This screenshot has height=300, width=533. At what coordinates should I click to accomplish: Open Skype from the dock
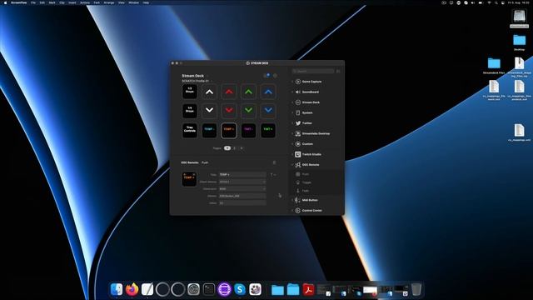[x=240, y=289]
